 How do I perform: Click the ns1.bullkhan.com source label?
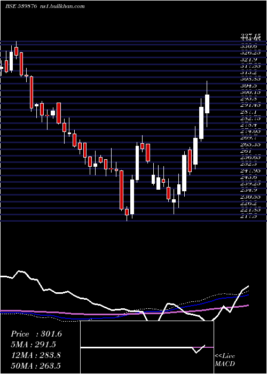point(62,6)
